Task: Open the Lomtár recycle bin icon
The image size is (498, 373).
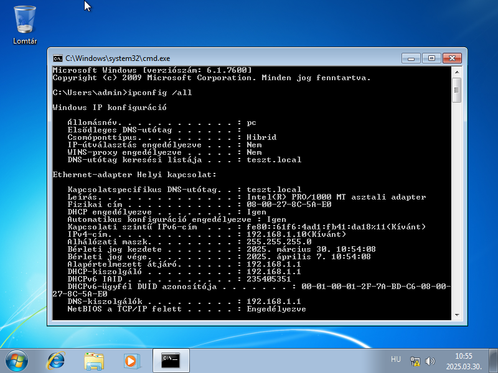Action: tap(25, 22)
